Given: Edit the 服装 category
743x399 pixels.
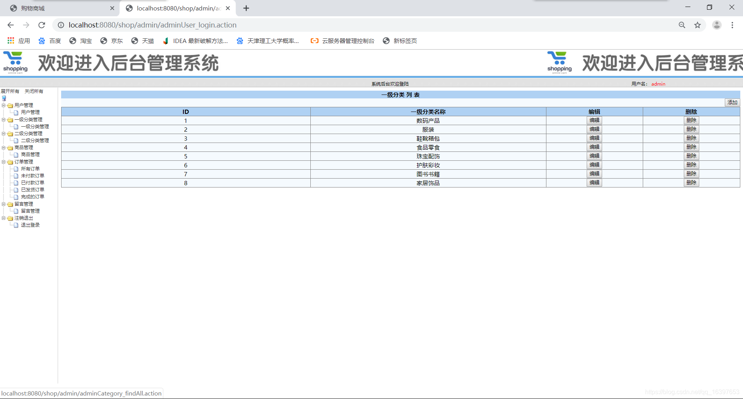Looking at the screenshot, I should point(594,129).
